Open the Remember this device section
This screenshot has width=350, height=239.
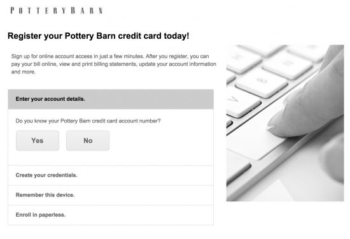pos(111,195)
